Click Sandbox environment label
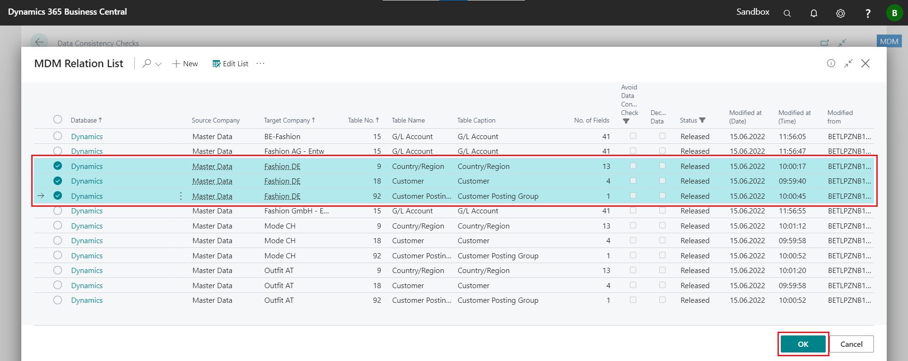This screenshot has width=908, height=361. point(753,12)
